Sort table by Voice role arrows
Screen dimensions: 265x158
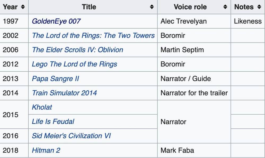click(225, 7)
